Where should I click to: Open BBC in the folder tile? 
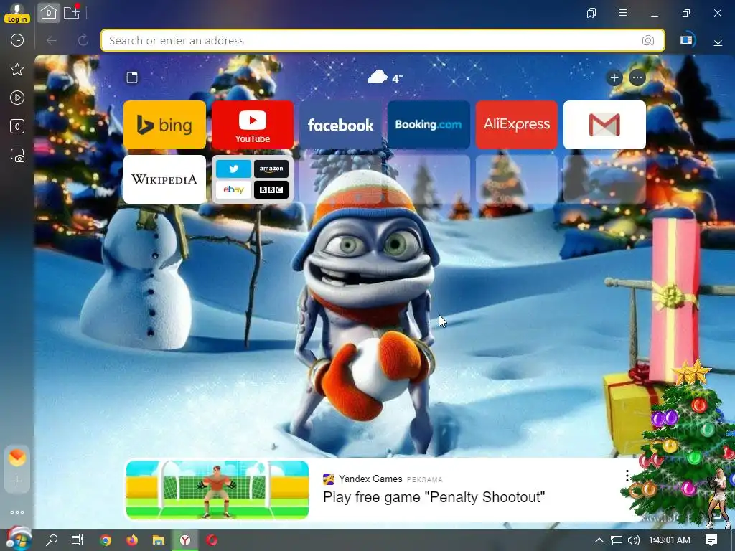point(271,189)
